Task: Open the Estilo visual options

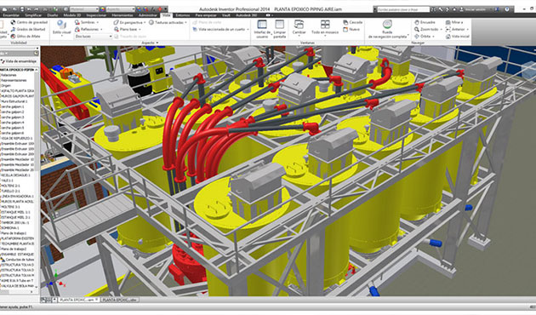Action: coord(61,28)
